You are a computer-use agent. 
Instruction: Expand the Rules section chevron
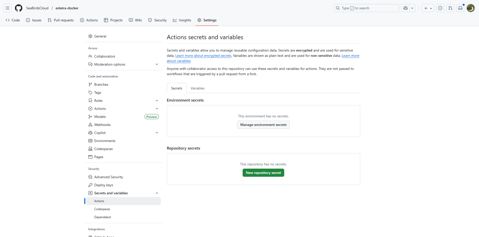157,101
